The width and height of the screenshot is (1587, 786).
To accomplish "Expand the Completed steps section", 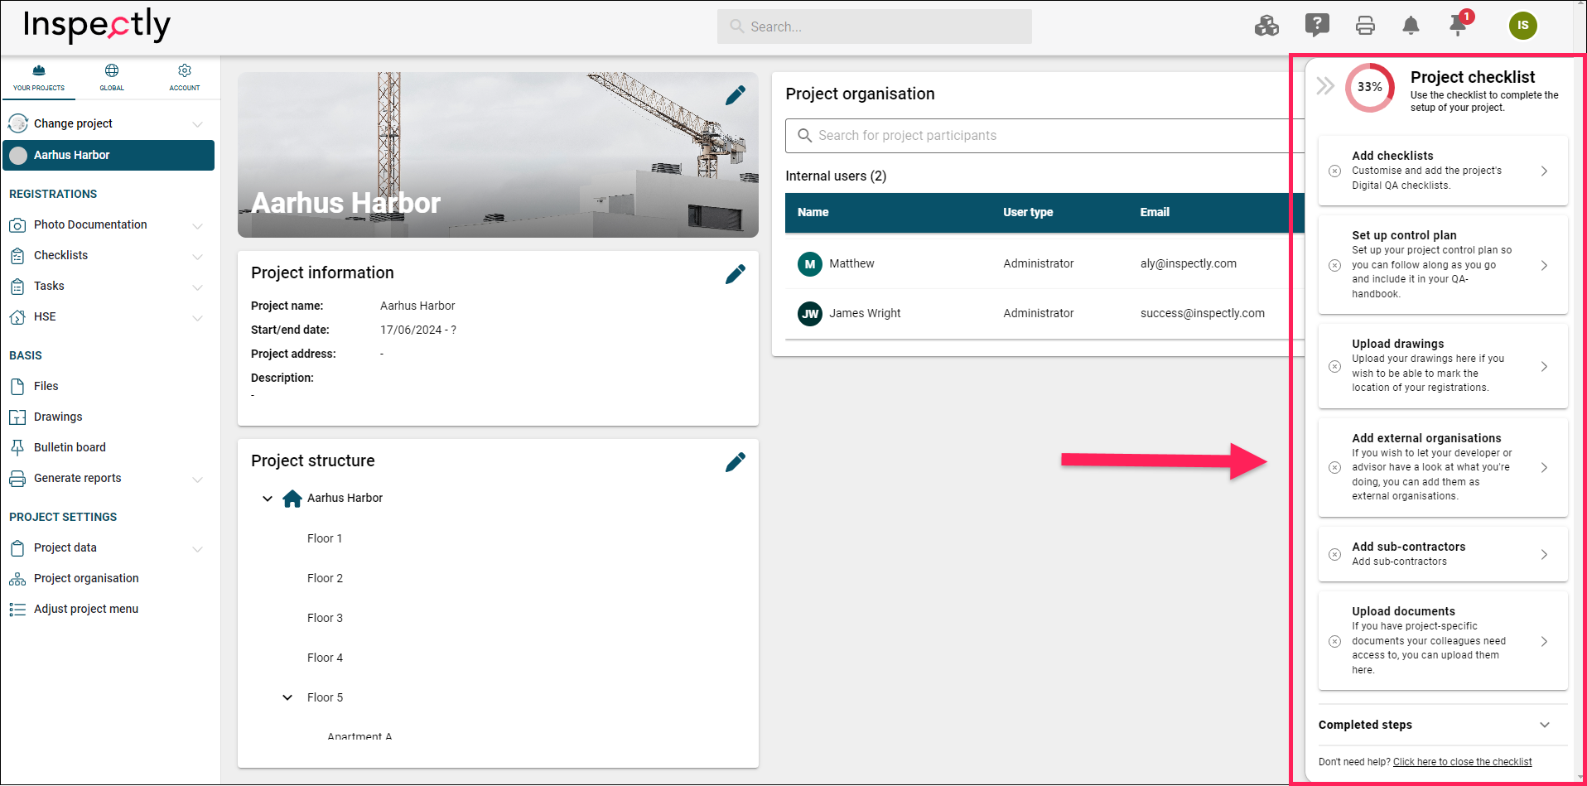I will (x=1442, y=725).
